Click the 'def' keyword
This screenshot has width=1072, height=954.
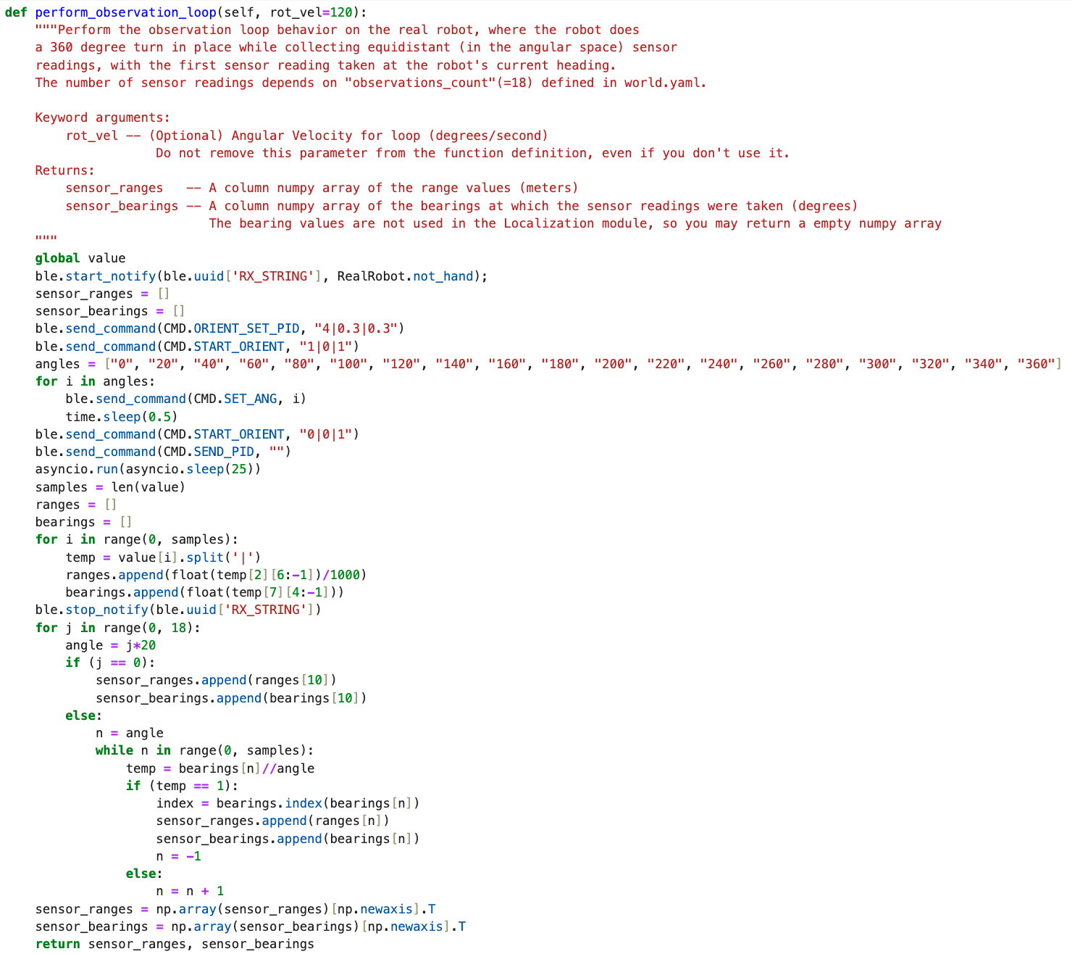16,12
